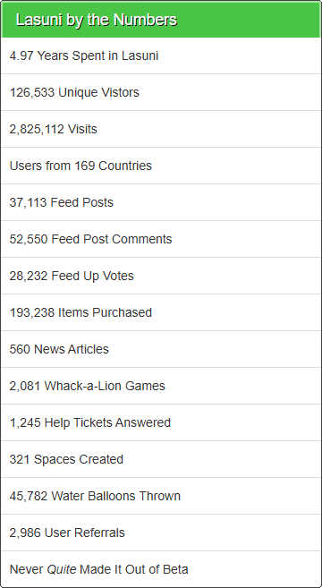This screenshot has width=322, height=588.
Task: Select the 4.97 Years Spent in Lasuni row
Action: point(161,55)
